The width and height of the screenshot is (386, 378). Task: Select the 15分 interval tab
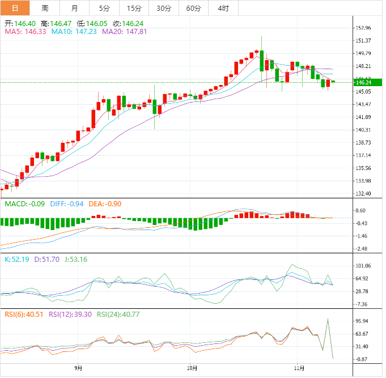tap(134, 8)
